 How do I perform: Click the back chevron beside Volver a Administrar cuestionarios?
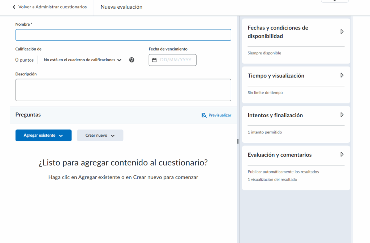14,7
